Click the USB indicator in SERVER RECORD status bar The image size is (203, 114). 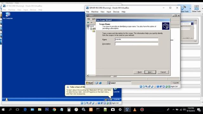tap(152, 86)
